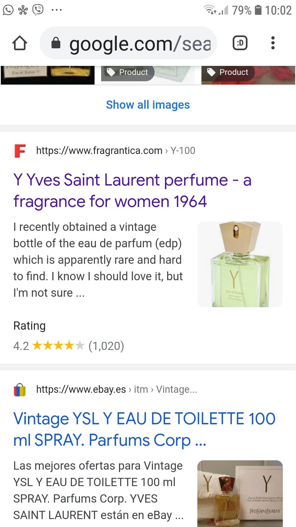Tap the right Product-tagged red image
Screen dimensions: 296x527
[x=248, y=75]
